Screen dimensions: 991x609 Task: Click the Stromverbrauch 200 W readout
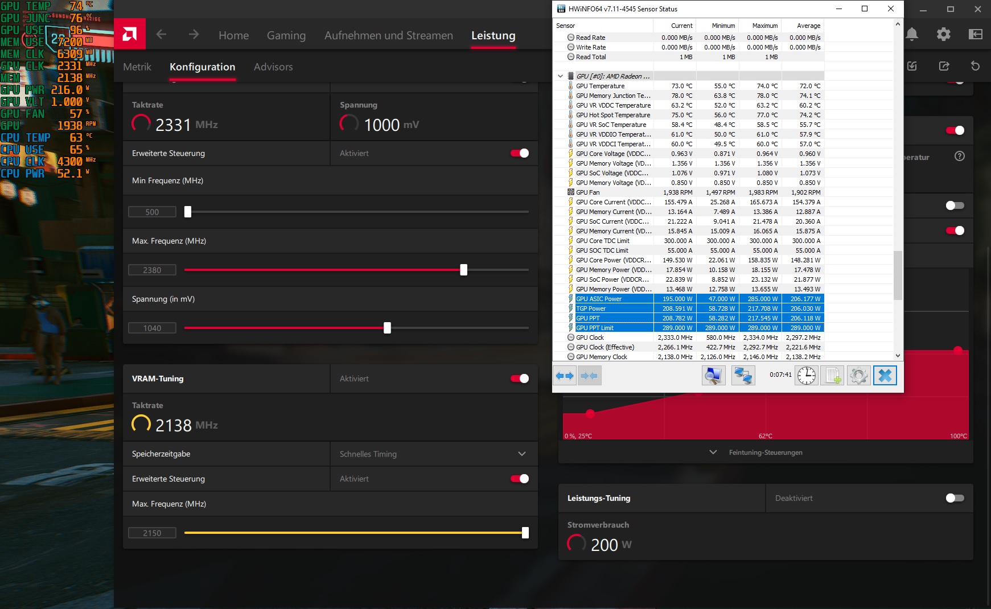click(600, 544)
